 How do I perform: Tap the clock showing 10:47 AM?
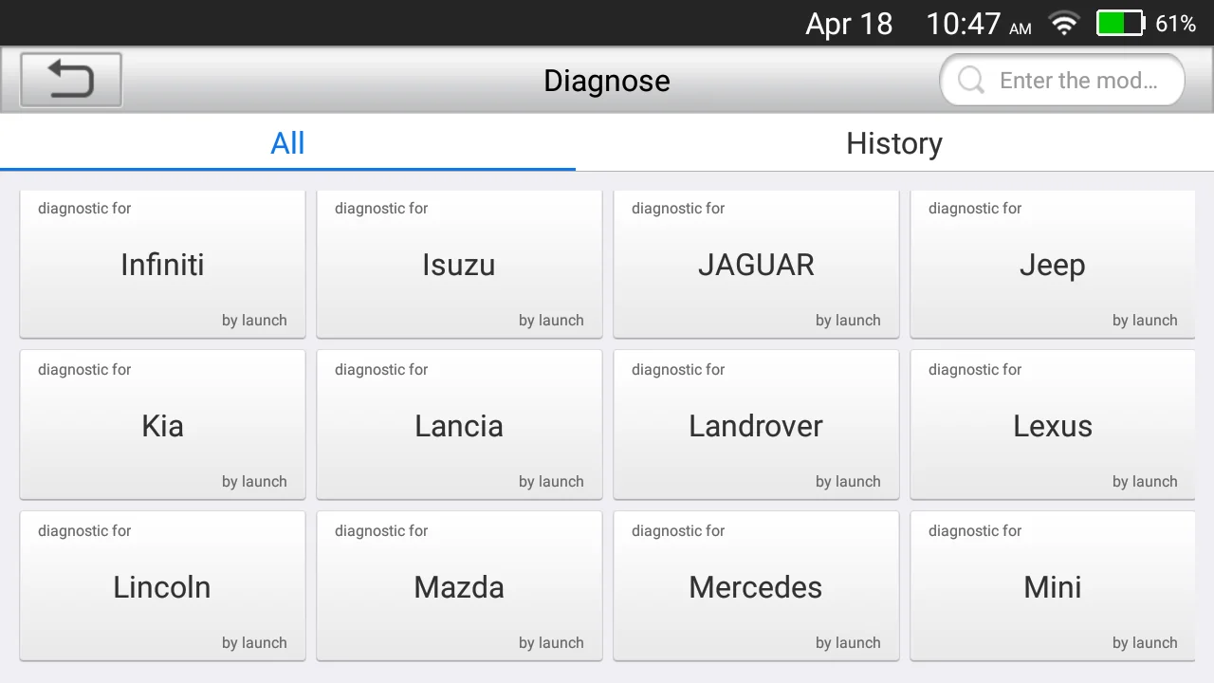(x=978, y=24)
